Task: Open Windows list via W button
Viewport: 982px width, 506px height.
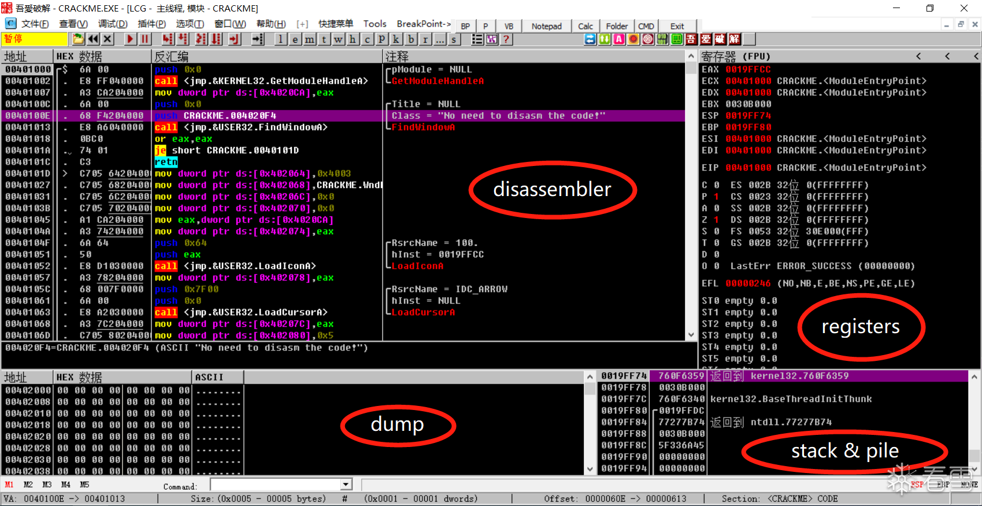Action: click(x=338, y=39)
